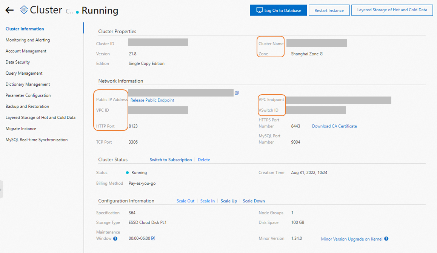Select Data Security from the sidebar
Image resolution: width=437 pixels, height=253 pixels.
[x=17, y=62]
